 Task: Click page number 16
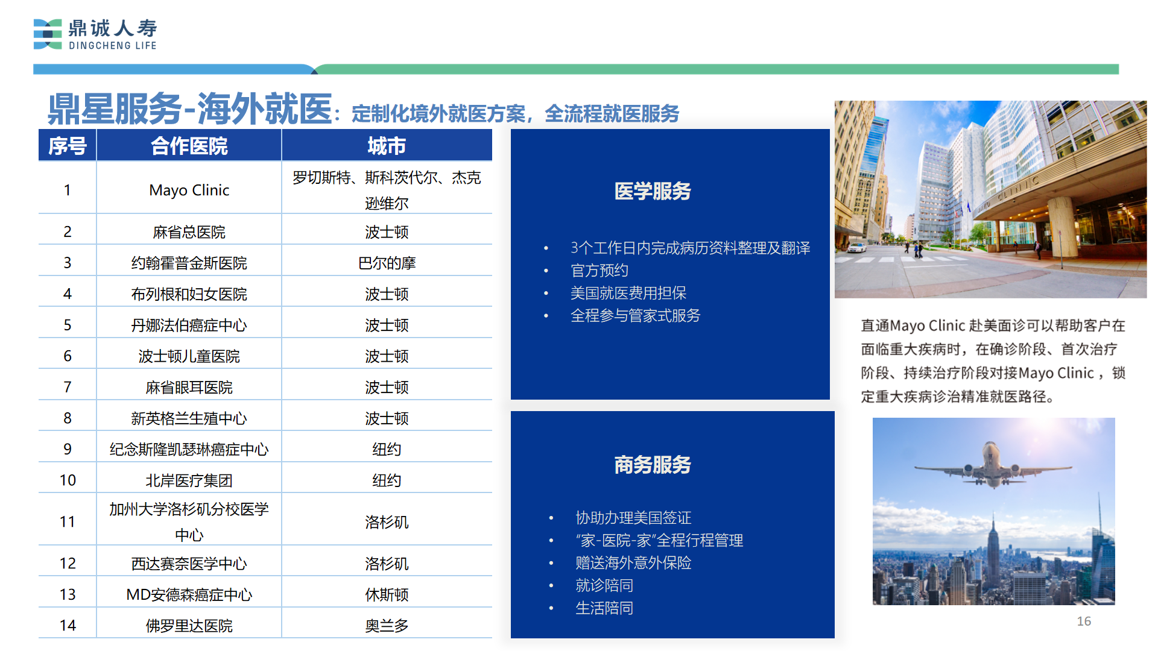[x=1084, y=621]
